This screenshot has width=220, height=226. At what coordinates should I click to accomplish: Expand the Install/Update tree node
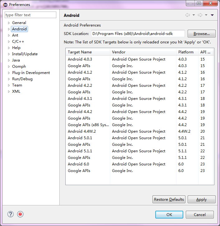click(x=9, y=54)
